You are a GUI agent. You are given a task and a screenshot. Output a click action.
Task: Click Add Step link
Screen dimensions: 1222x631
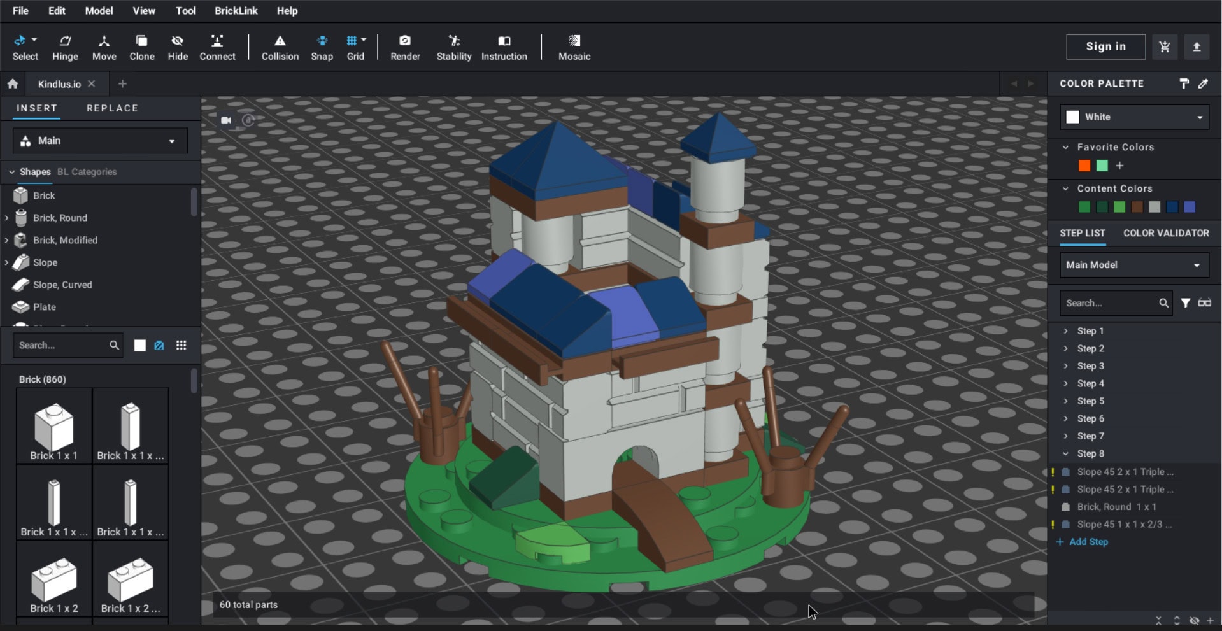1088,542
